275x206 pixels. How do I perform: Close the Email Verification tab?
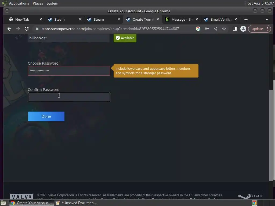[x=236, y=19]
